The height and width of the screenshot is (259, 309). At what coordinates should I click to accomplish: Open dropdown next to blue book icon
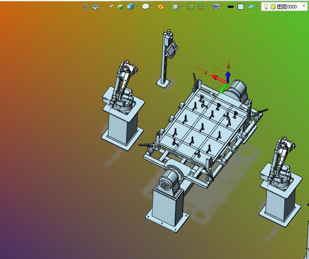101,7
